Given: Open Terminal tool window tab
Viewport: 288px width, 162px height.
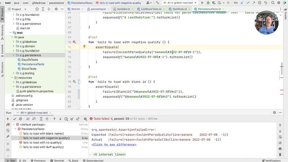Looking at the screenshot, I should click(57, 161).
